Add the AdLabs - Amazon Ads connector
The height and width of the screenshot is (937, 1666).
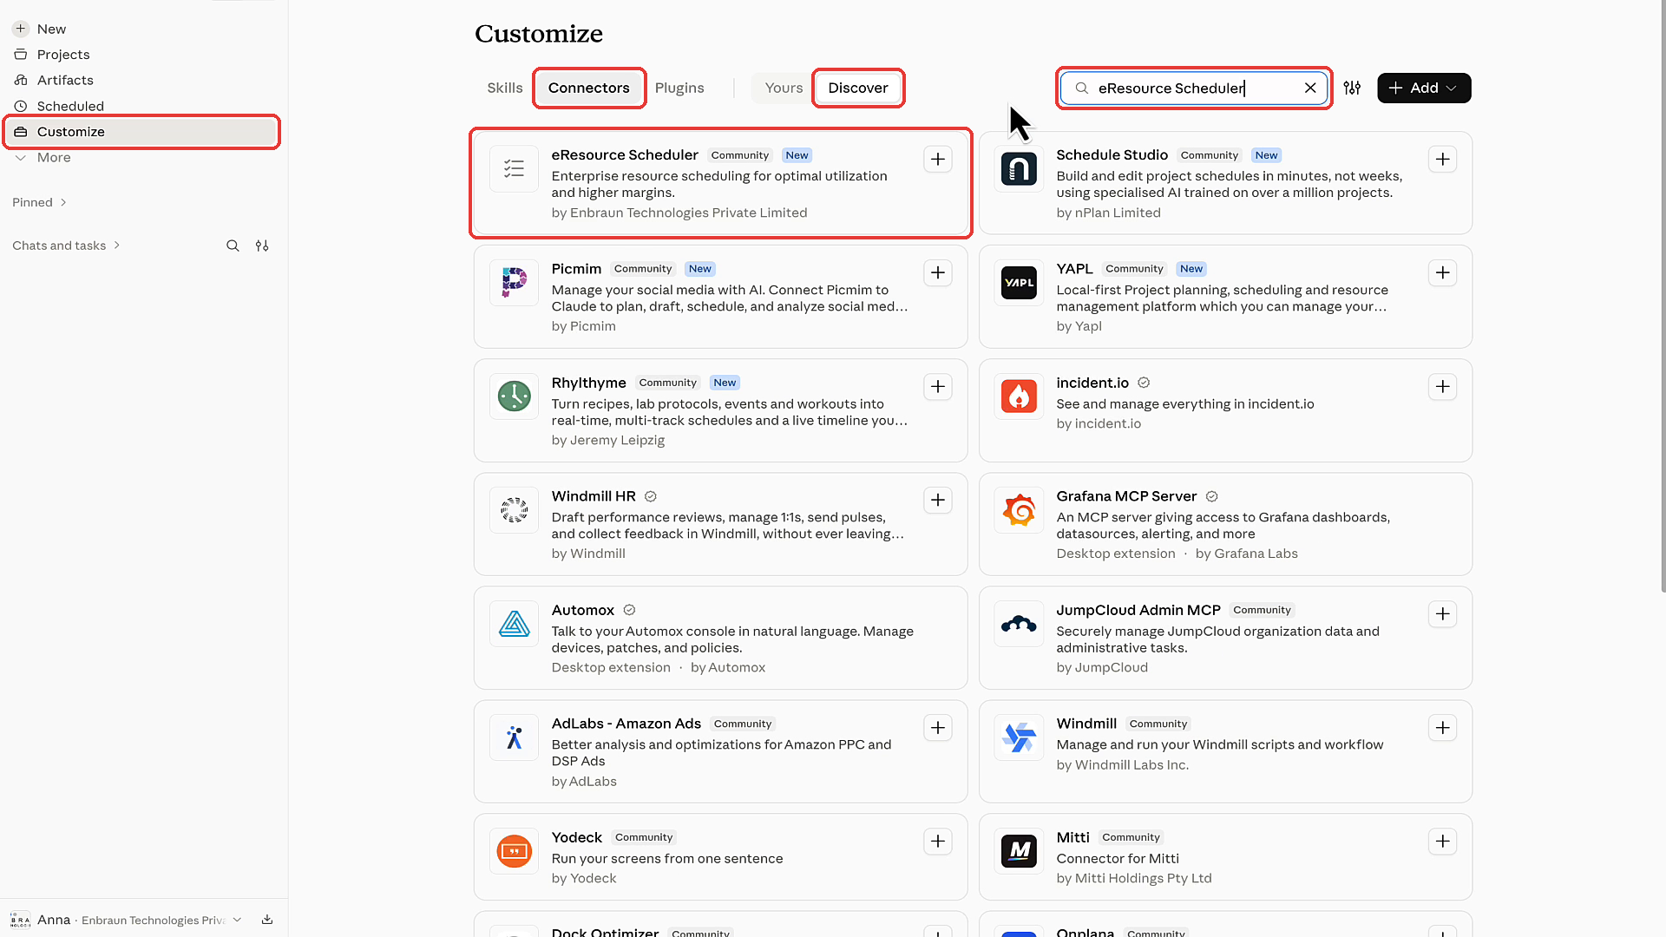pyautogui.click(x=938, y=728)
